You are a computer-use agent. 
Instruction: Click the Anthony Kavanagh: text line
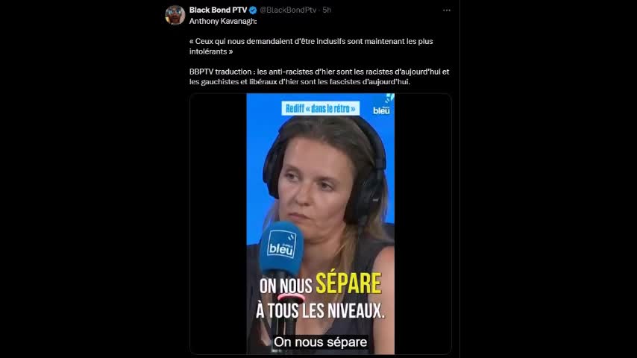point(223,21)
